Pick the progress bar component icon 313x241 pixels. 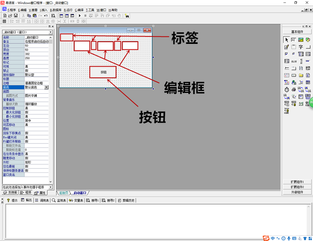pyautogui.click(x=308, y=61)
